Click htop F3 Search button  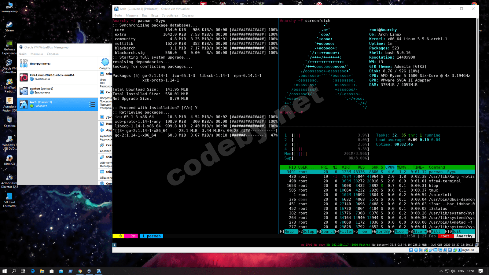tap(325, 232)
